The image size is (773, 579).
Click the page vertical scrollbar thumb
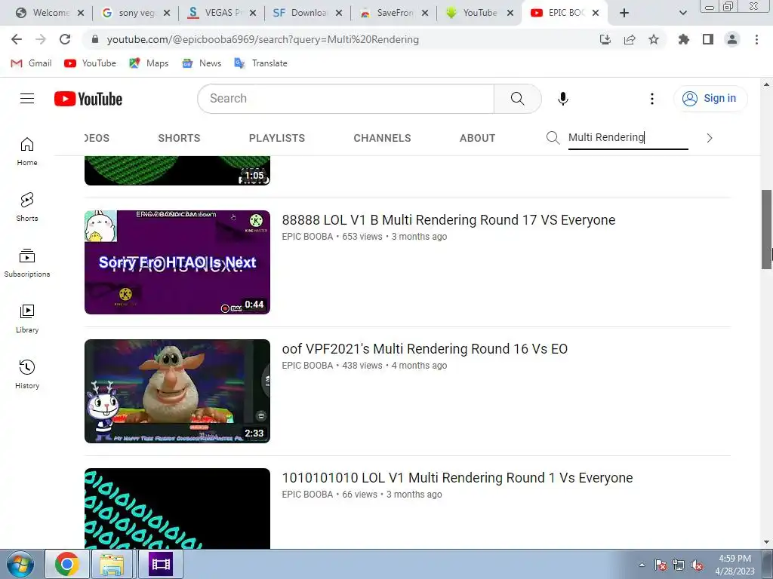pyautogui.click(x=766, y=229)
